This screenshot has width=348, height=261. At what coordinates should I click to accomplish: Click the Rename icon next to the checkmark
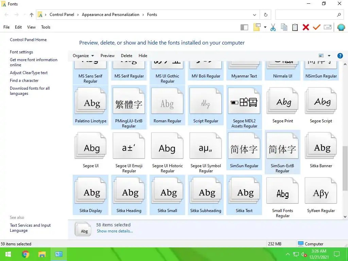click(328, 27)
